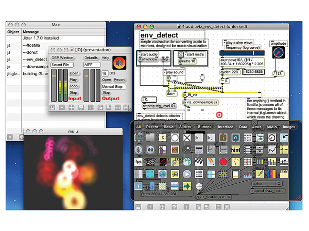Select the message box icon in palette
The width and height of the screenshot is (309, 231).
pos(150,138)
